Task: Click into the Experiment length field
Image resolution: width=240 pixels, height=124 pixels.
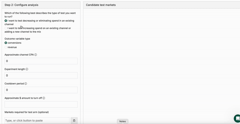Action: pos(41,75)
